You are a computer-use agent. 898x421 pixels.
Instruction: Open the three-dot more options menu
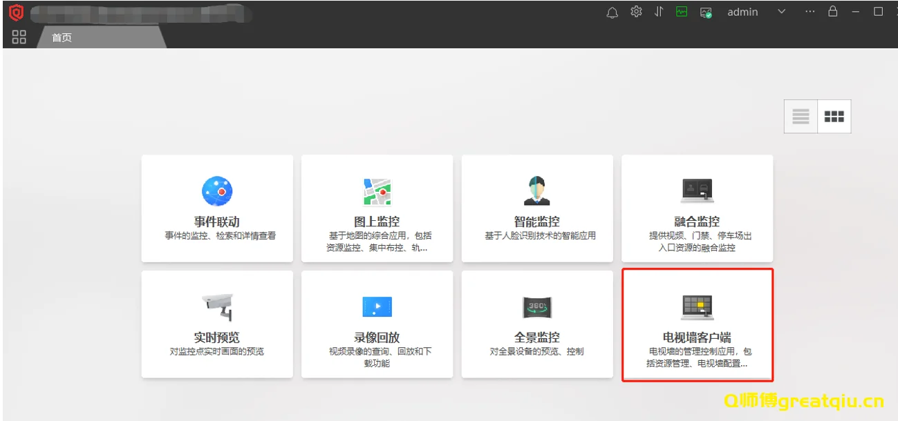click(x=810, y=12)
